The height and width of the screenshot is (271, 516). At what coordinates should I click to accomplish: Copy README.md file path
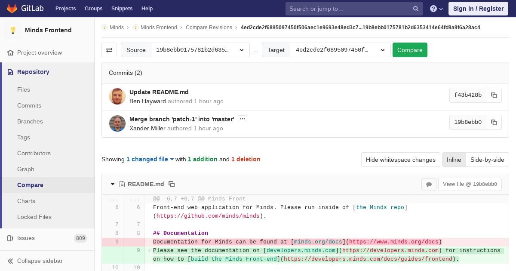(172, 184)
